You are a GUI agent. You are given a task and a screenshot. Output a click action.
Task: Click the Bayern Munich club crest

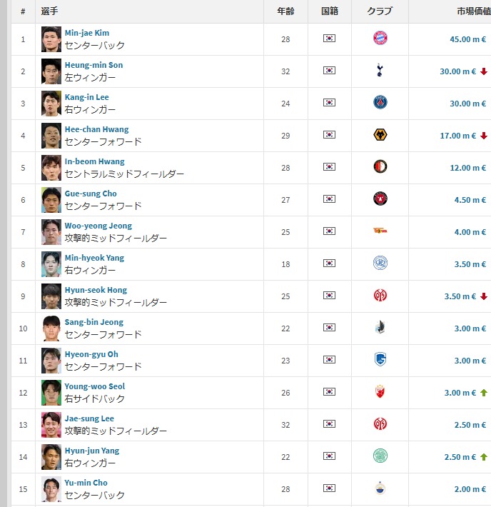coord(380,39)
